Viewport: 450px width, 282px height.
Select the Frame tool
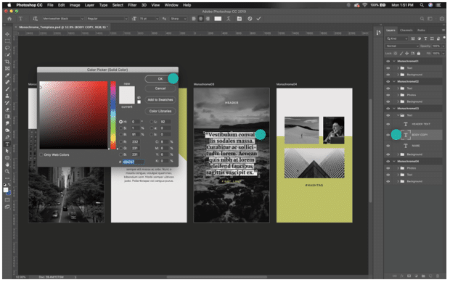[7, 69]
